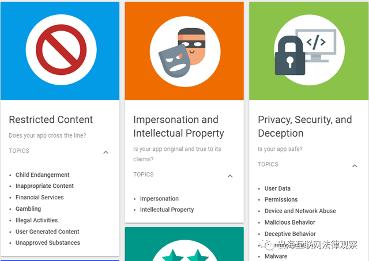The image size is (369, 261).
Task: Collapse the Impersonation topics chevron
Action: click(230, 176)
